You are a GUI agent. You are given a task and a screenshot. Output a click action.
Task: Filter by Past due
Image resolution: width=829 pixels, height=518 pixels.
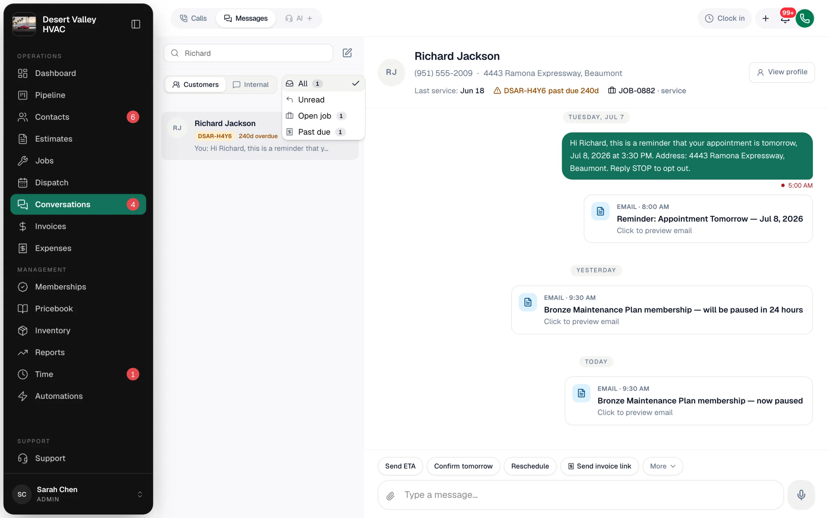pos(323,132)
